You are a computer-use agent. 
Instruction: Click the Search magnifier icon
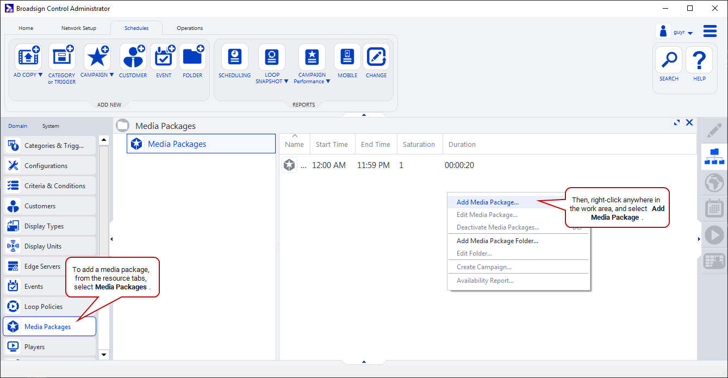pyautogui.click(x=669, y=60)
